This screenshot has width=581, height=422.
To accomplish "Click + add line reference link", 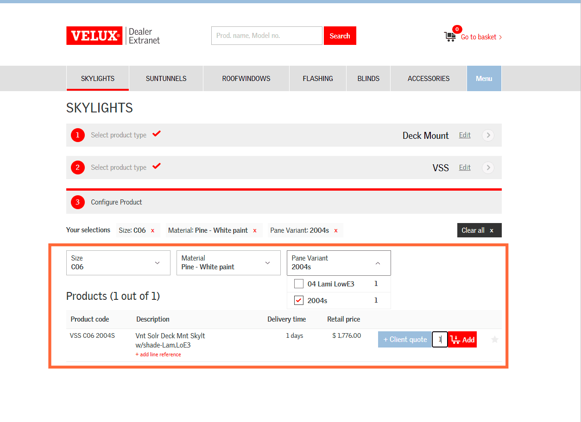I will pyautogui.click(x=158, y=354).
